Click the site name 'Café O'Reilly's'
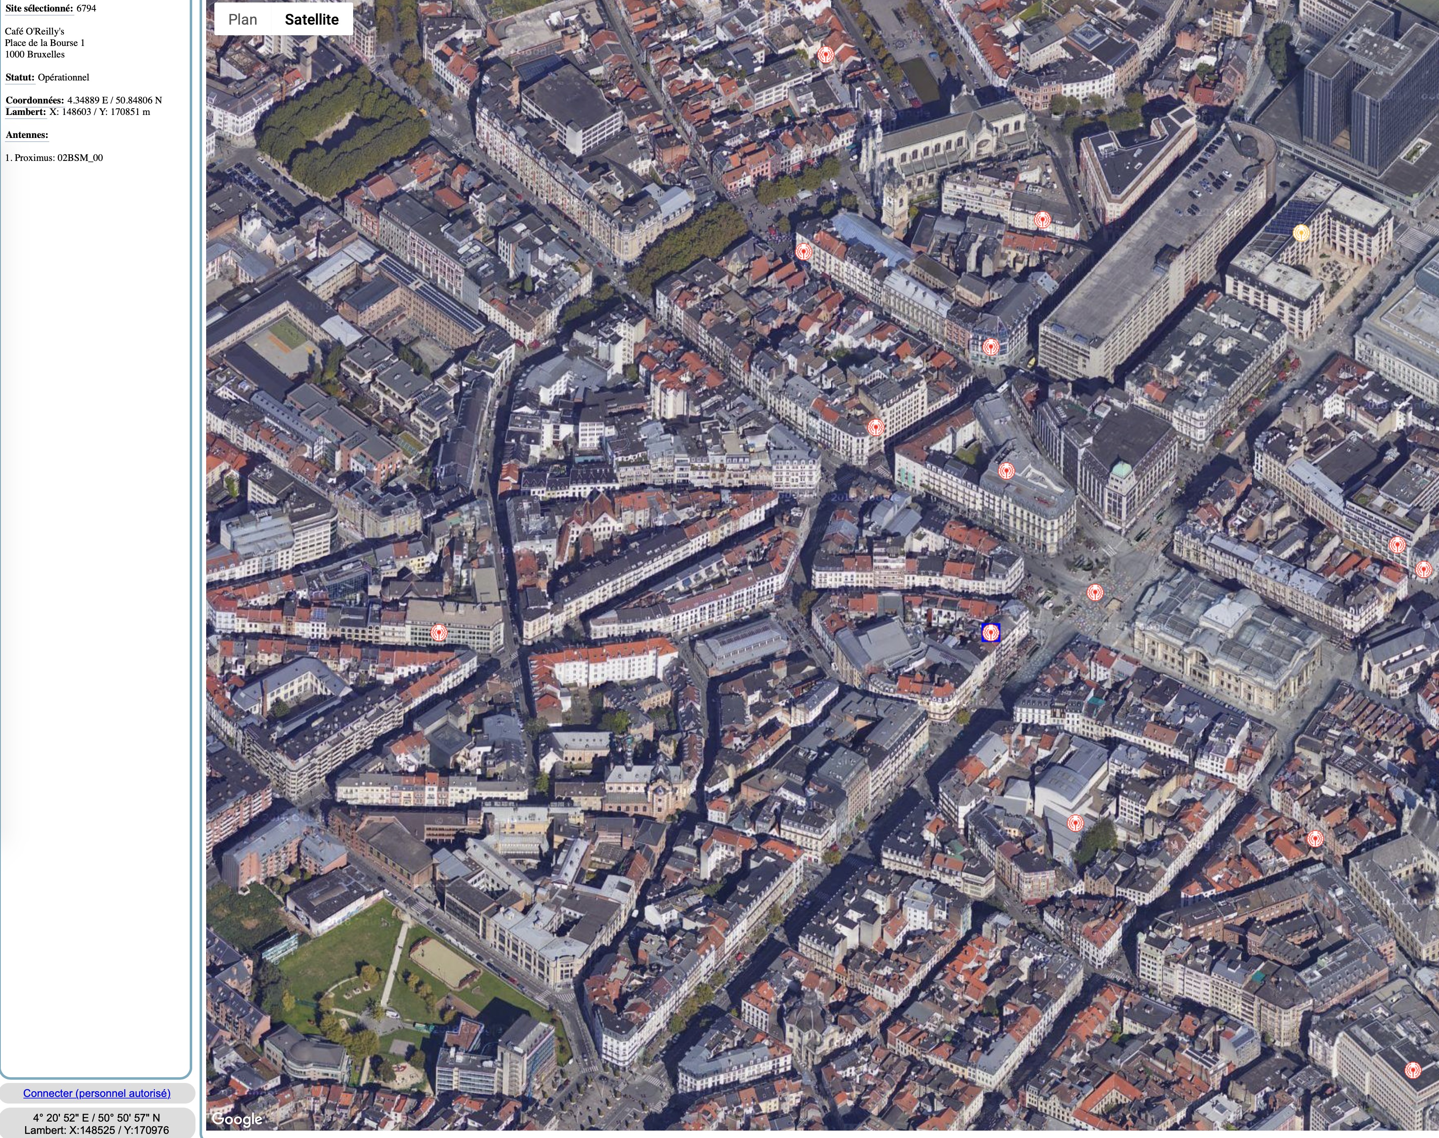This screenshot has width=1439, height=1138. coord(34,31)
